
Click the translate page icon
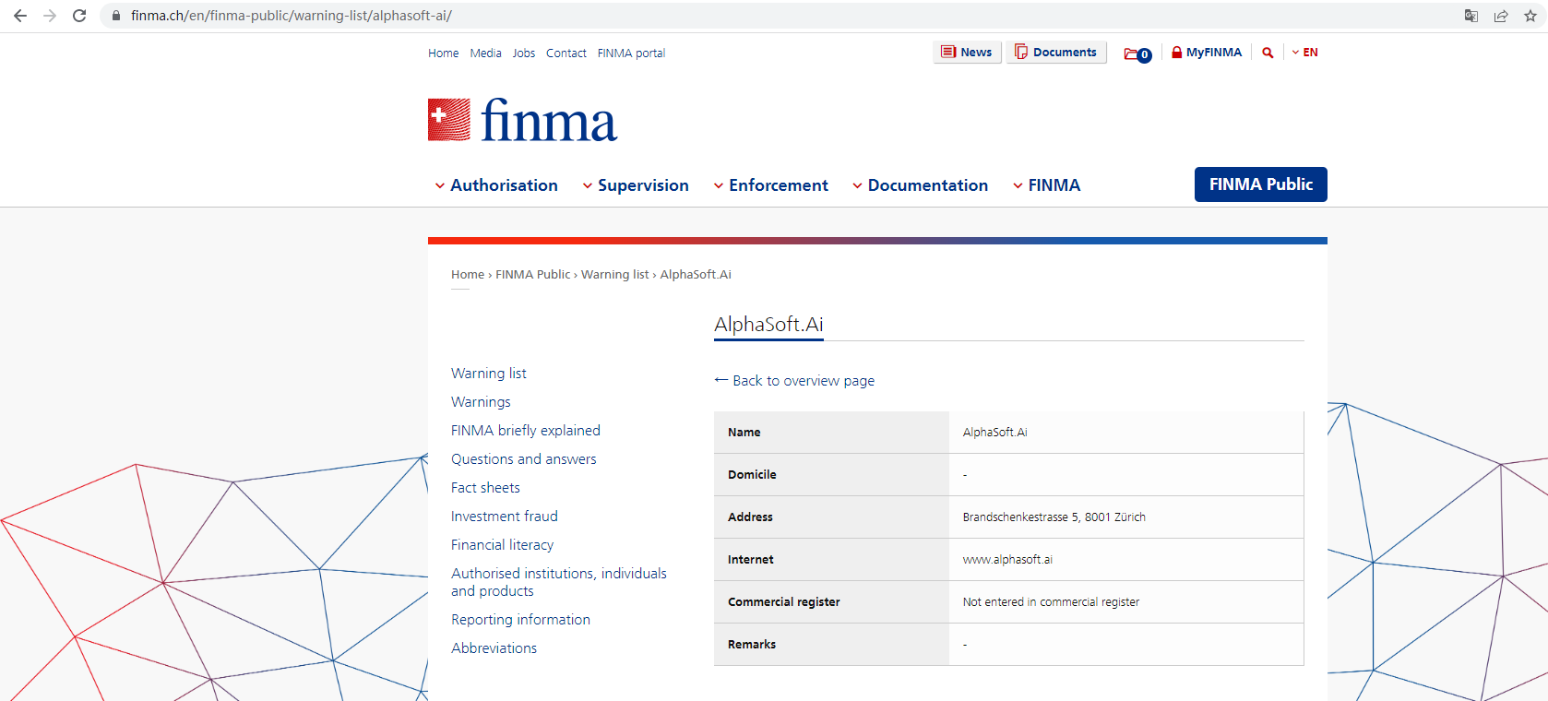click(x=1471, y=16)
